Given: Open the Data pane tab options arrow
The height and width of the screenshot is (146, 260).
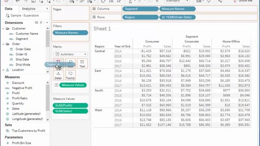Looking at the screenshot, I should tap(47, 9).
